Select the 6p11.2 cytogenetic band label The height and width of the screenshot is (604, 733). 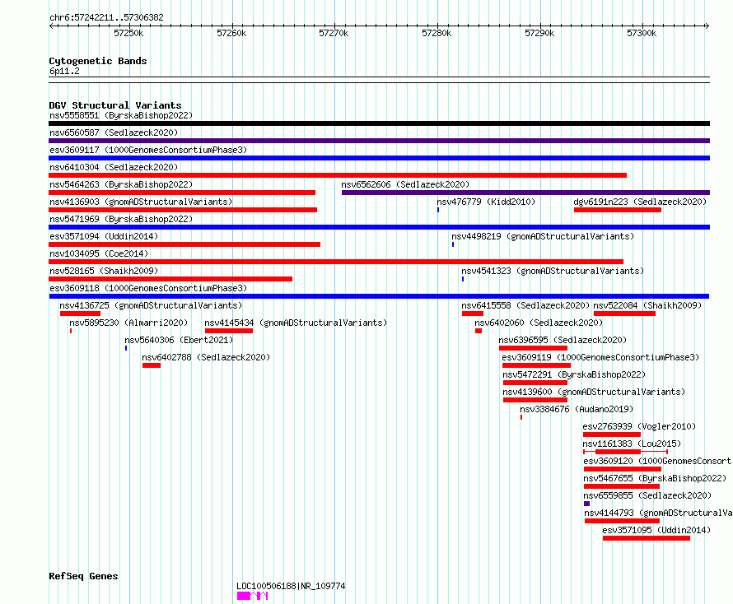(x=64, y=71)
